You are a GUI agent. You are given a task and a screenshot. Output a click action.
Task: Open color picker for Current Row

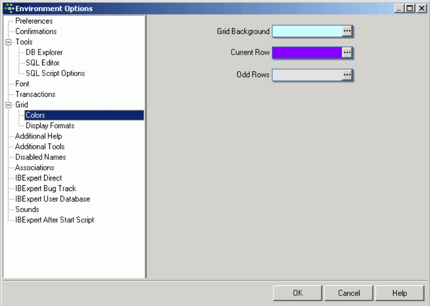(347, 52)
